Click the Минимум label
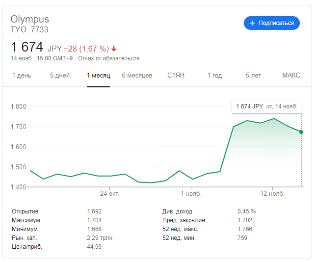The width and height of the screenshot is (315, 262). 25,229
